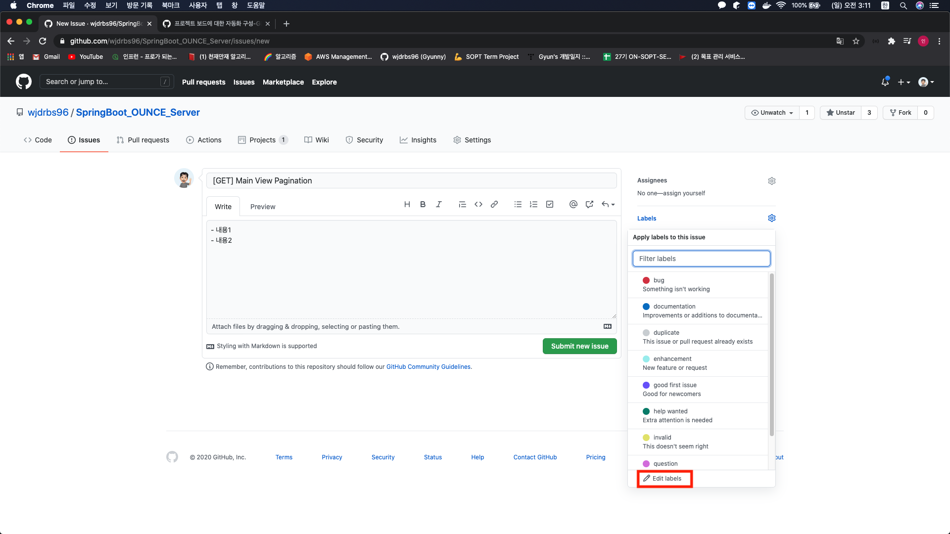Expand the Unwatch dropdown
Screen dimensions: 950x534
[772, 113]
